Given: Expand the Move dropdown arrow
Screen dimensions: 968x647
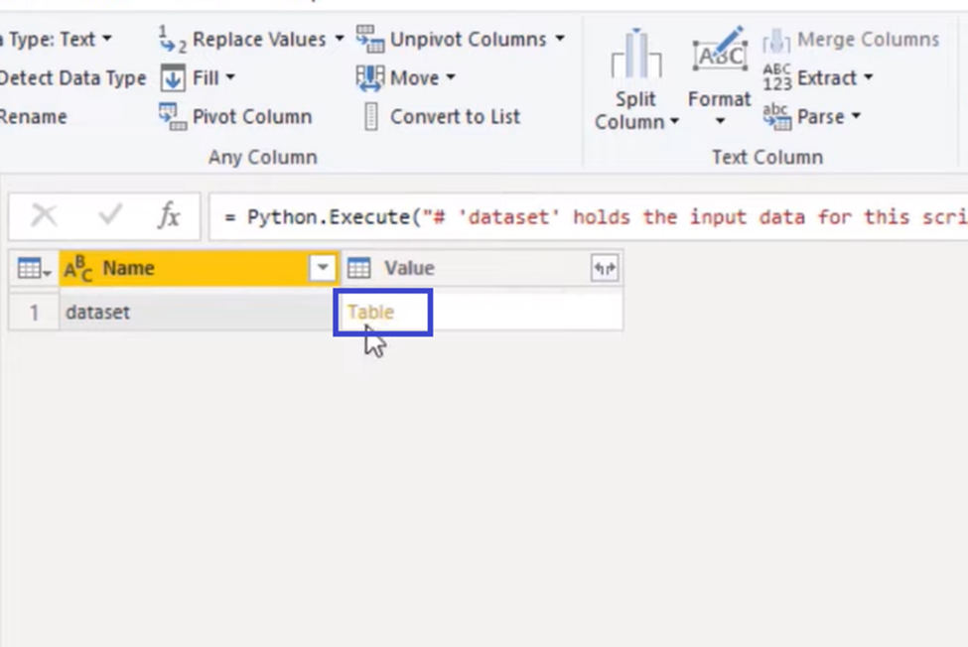Looking at the screenshot, I should click(x=451, y=77).
